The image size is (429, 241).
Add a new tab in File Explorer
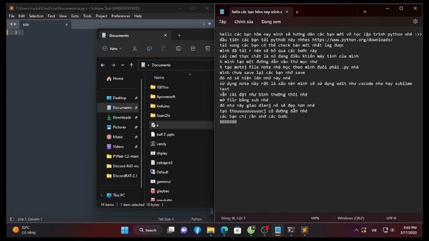click(x=179, y=35)
